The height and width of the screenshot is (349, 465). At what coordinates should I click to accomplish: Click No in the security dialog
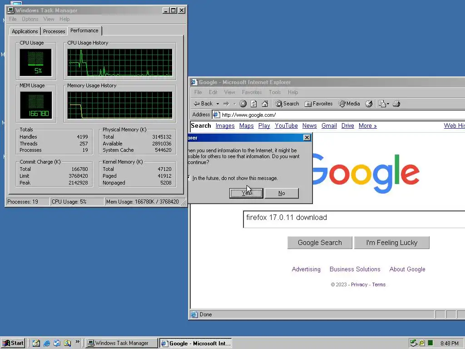pos(282,193)
